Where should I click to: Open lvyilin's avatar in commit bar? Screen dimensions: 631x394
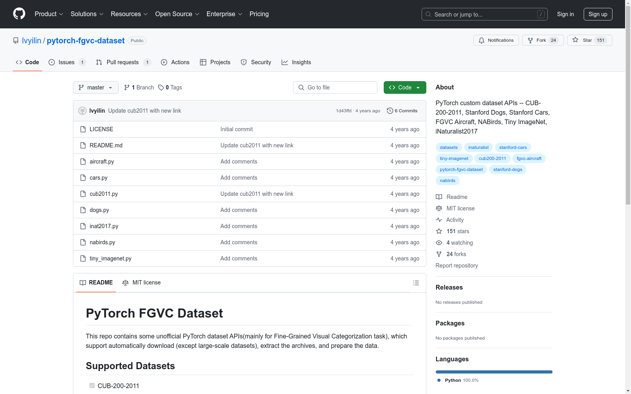pyautogui.click(x=82, y=111)
